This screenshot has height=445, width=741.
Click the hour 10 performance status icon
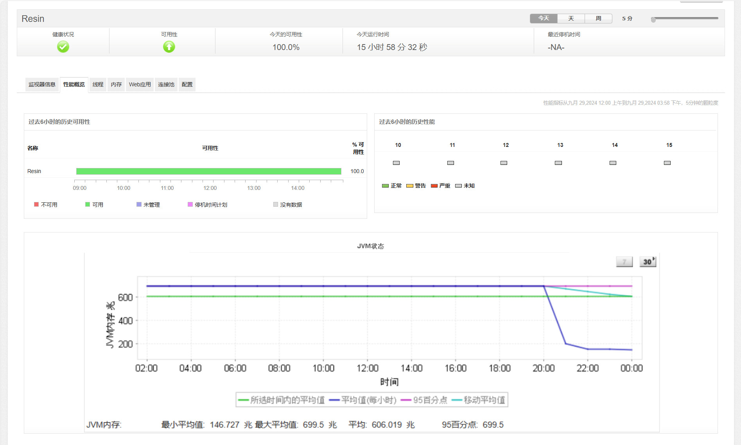396,163
